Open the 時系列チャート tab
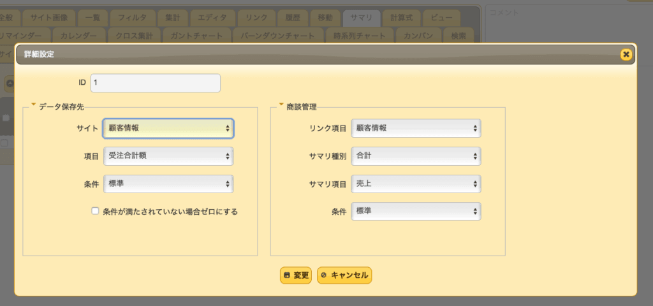The width and height of the screenshot is (653, 306). coord(360,36)
